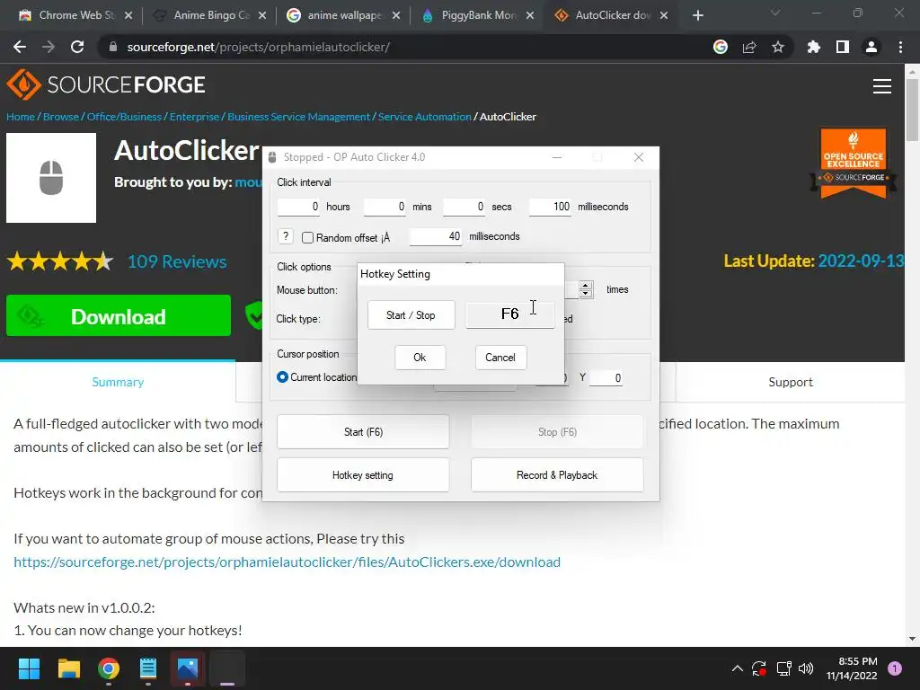The height and width of the screenshot is (690, 920).
Task: Open the Windows Start menu
Action: pyautogui.click(x=29, y=668)
